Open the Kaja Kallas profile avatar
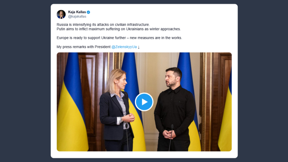The image size is (288, 162). 61,14
